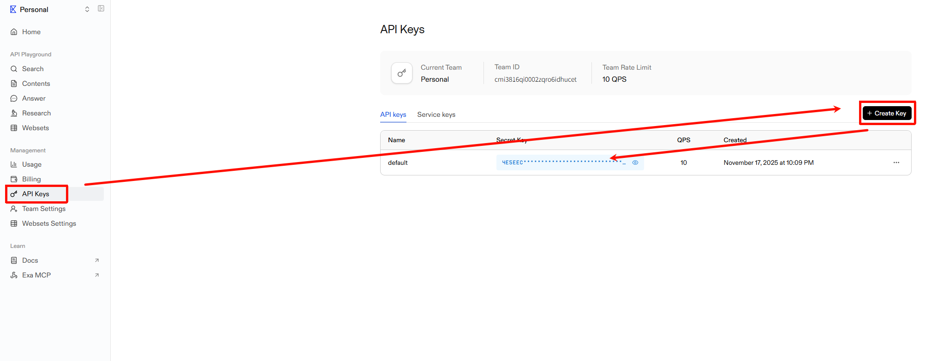Click the Team Settings user icon
This screenshot has width=943, height=361.
pyautogui.click(x=14, y=209)
